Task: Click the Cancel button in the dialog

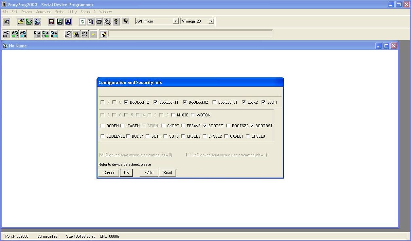Action: pyautogui.click(x=109, y=173)
